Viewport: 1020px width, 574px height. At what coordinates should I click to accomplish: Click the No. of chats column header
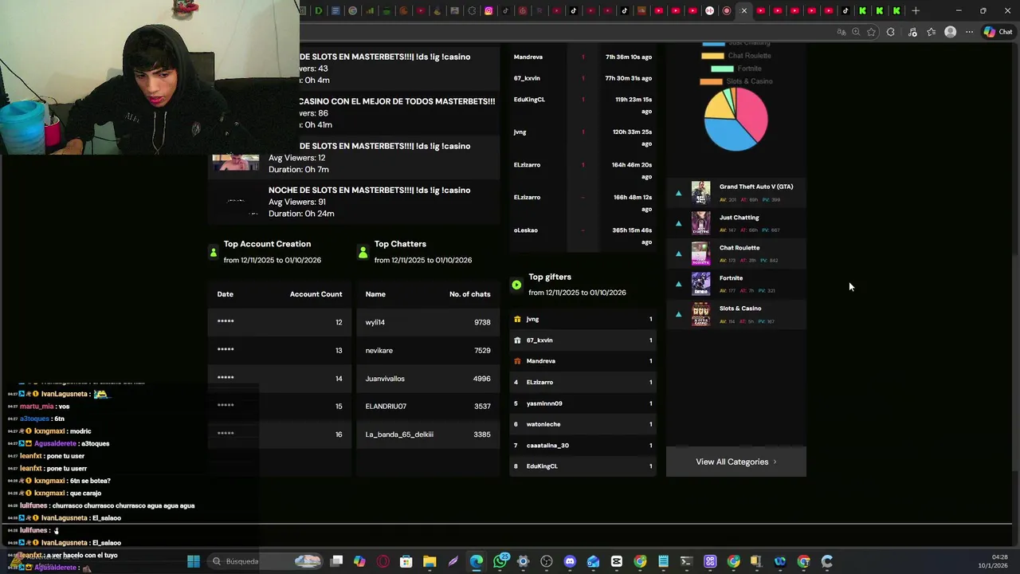point(469,294)
